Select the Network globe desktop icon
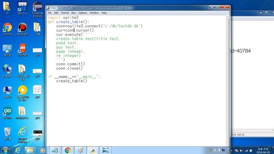Viewport: 274px width, 154px height. tap(7, 71)
